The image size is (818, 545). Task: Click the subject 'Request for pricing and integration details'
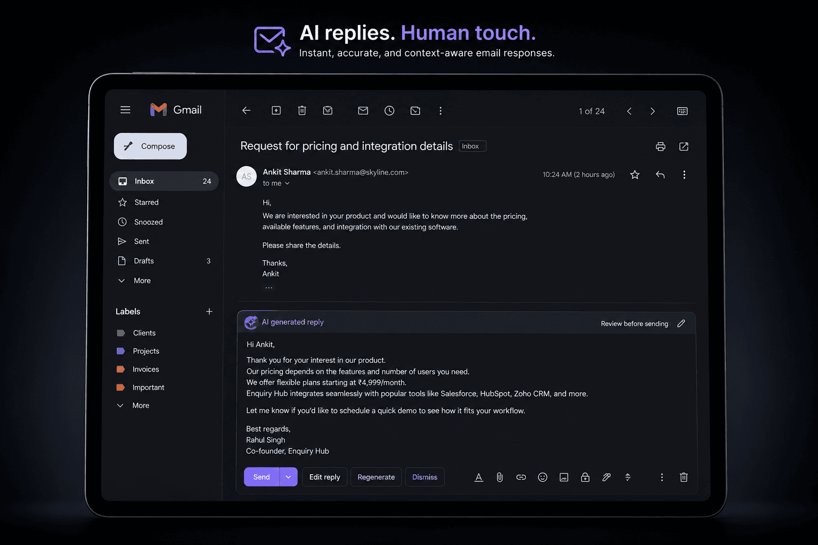click(x=347, y=146)
